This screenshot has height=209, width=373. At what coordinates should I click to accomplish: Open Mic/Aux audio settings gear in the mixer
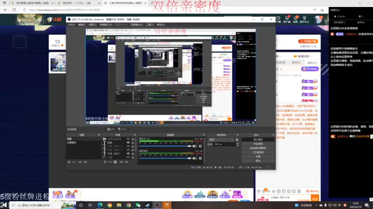point(200,146)
